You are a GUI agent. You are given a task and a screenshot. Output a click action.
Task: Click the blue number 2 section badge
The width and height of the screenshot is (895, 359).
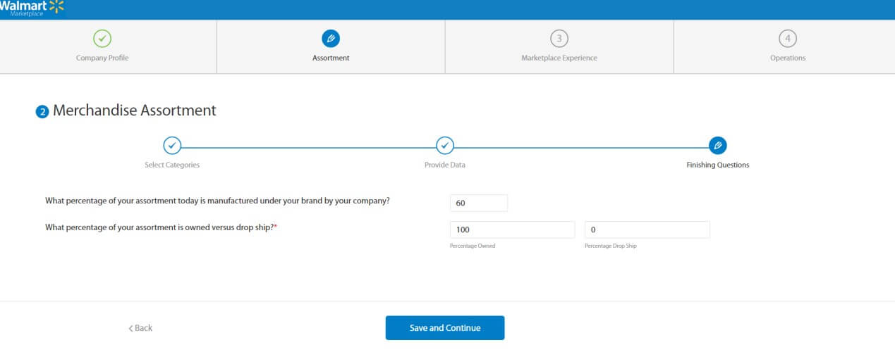[x=42, y=112]
